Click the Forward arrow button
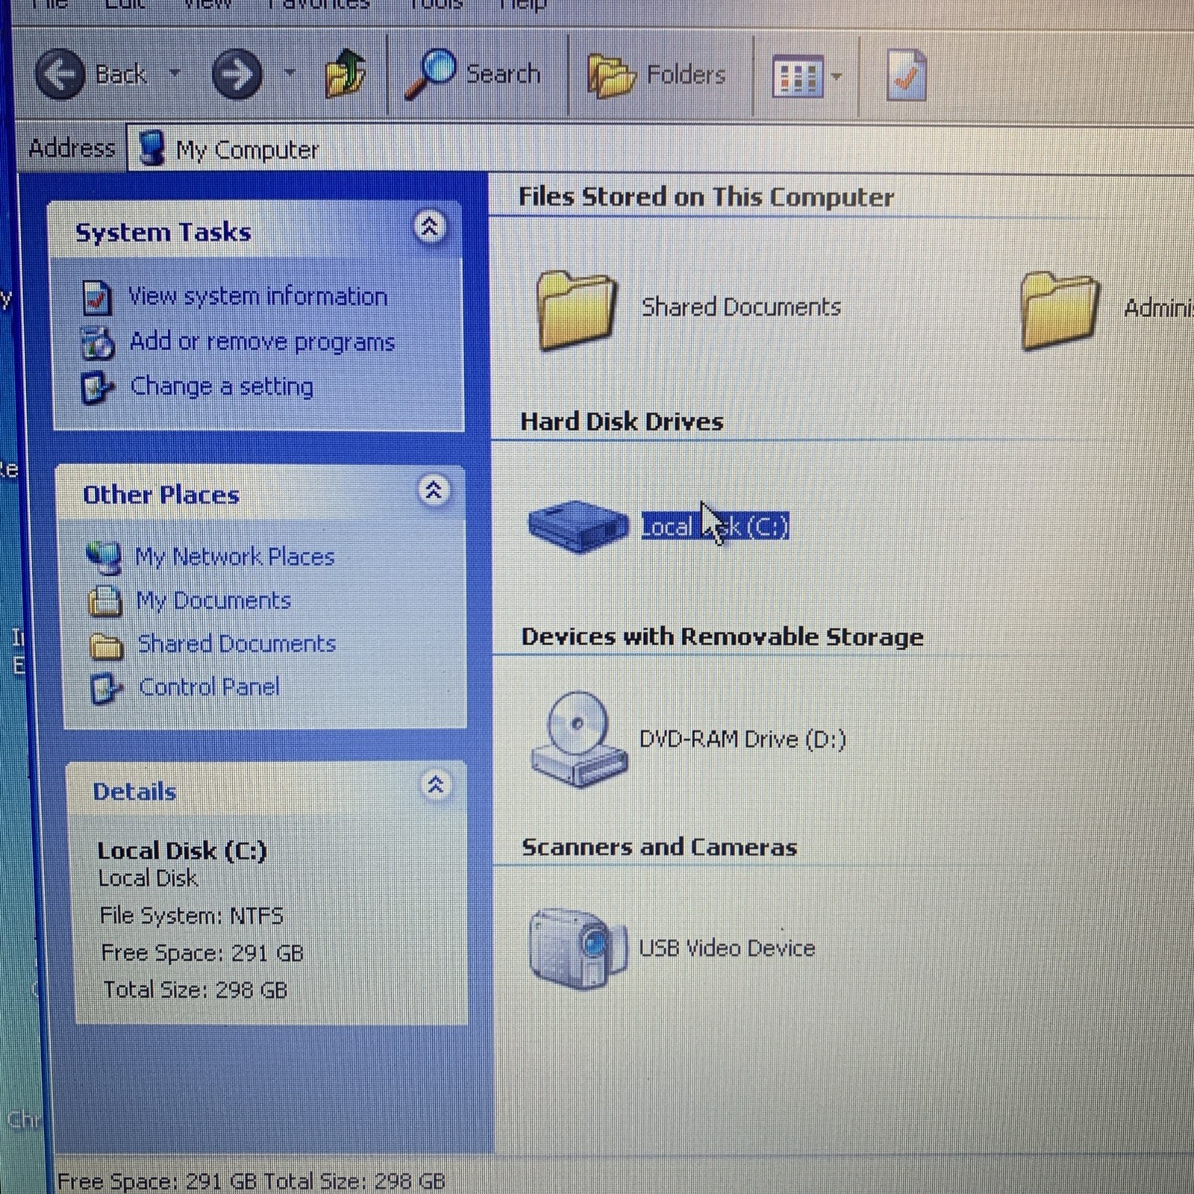 click(x=237, y=74)
